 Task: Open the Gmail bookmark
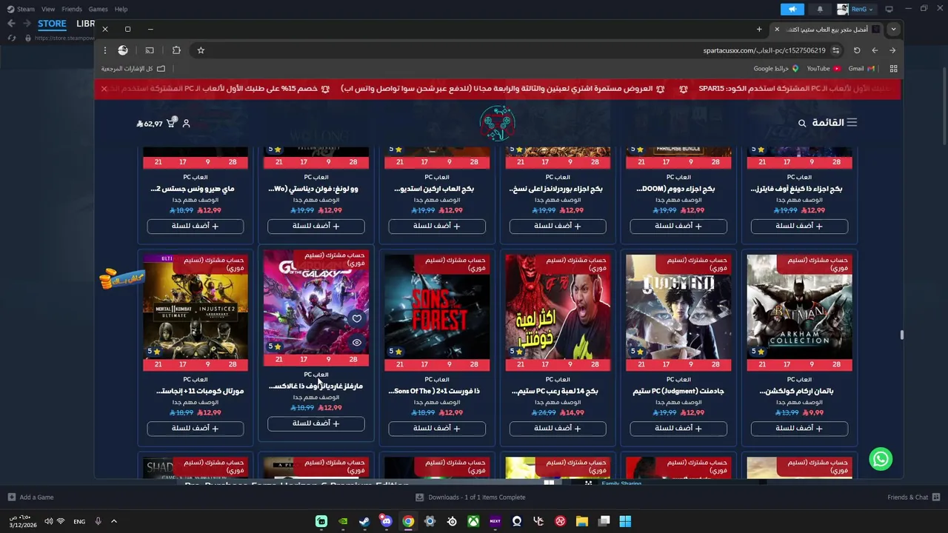pyautogui.click(x=861, y=69)
